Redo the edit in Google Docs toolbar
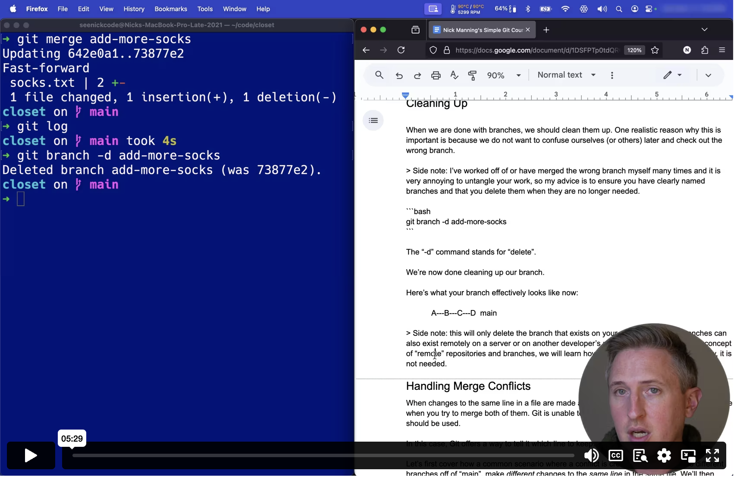 coord(417,75)
